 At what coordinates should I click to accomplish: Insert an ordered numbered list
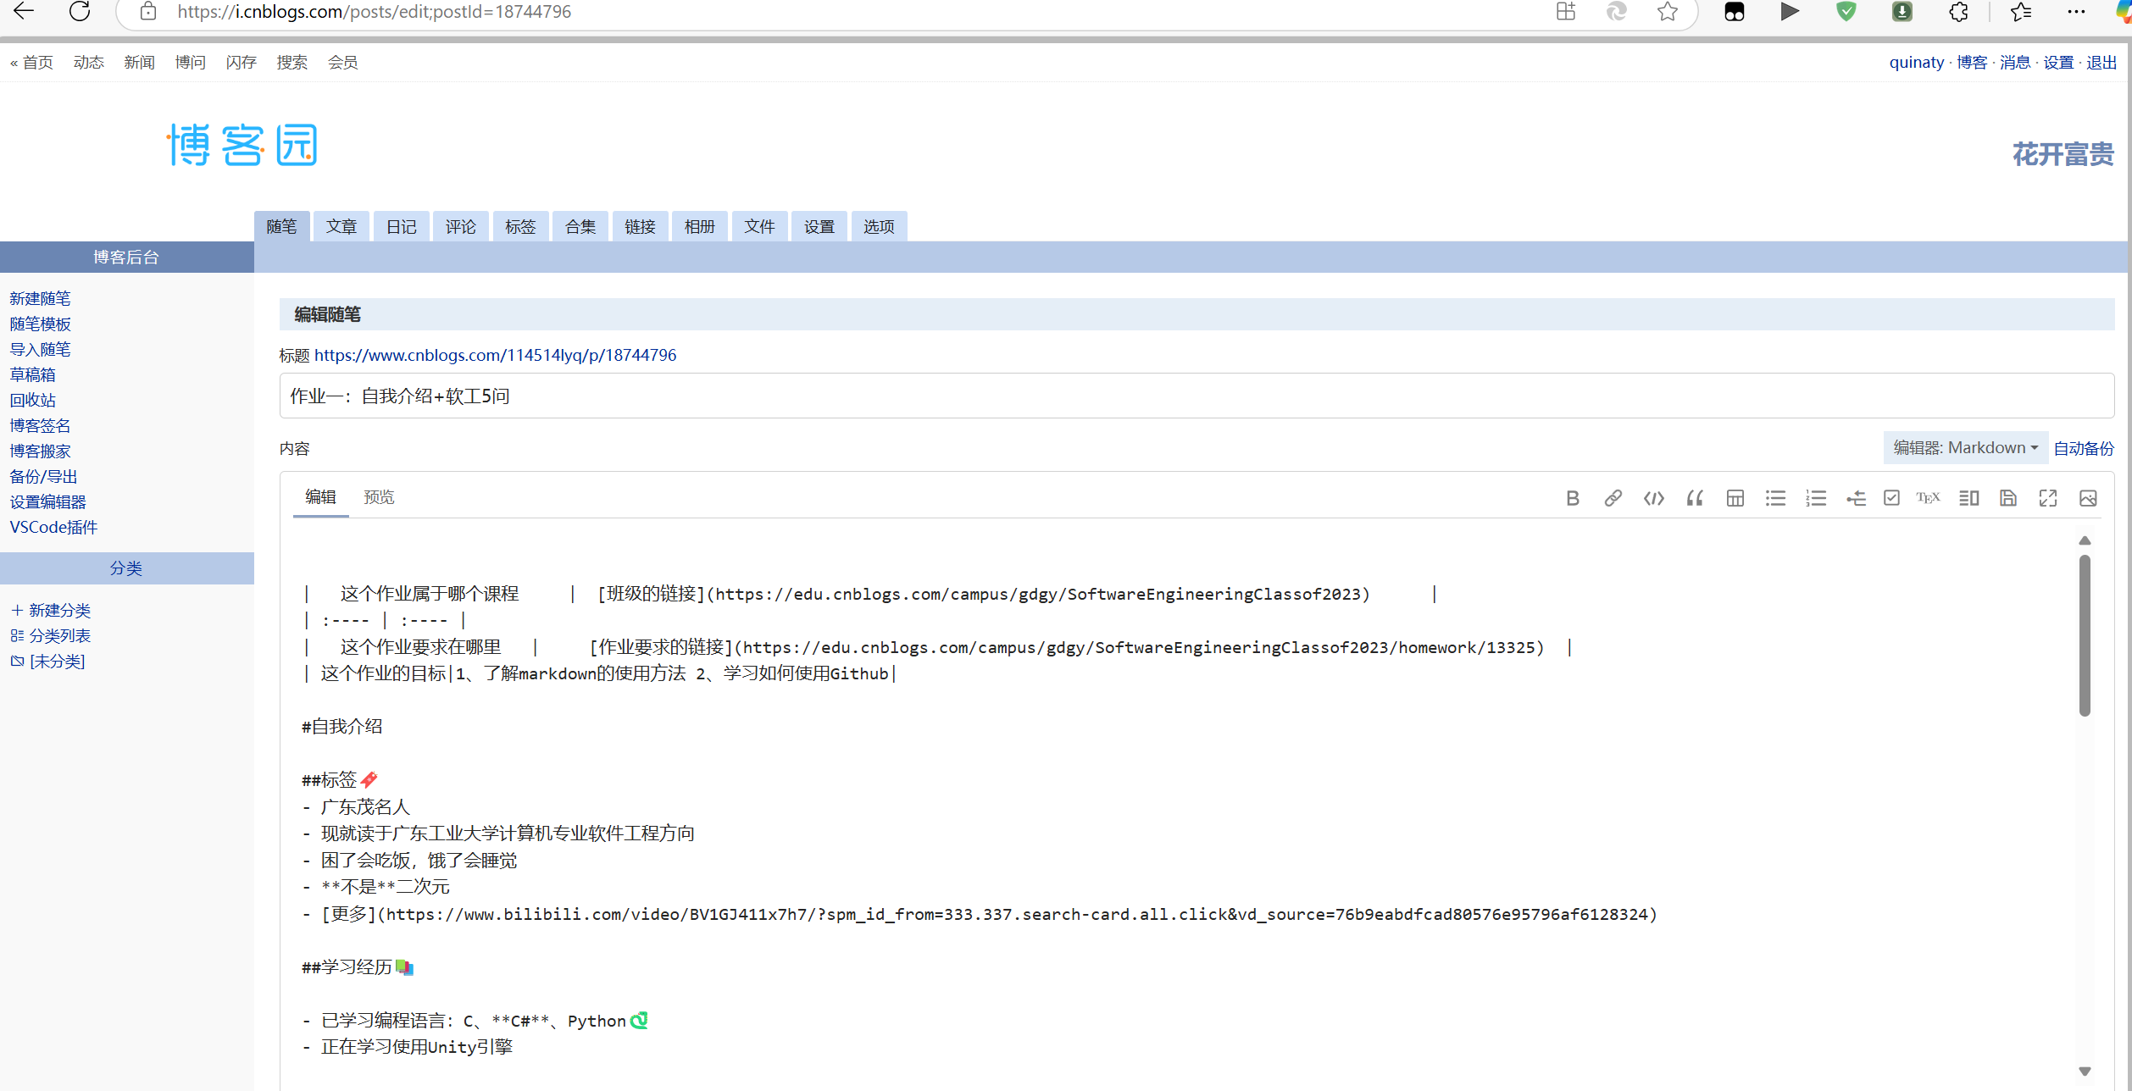click(x=1815, y=498)
